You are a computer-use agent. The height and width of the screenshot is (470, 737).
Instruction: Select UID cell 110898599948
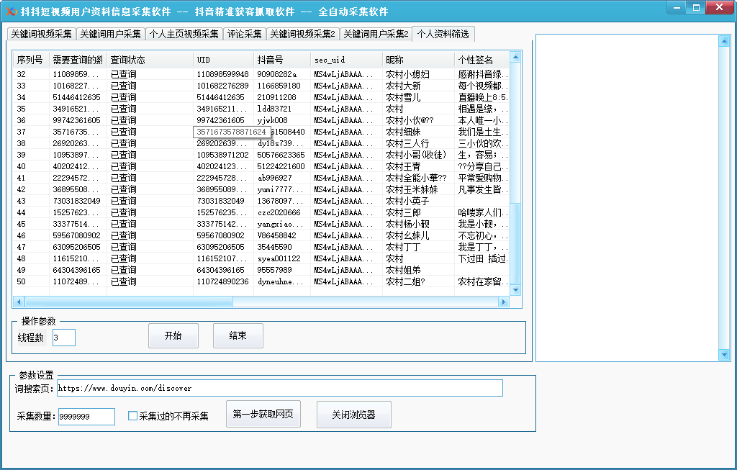tap(223, 74)
